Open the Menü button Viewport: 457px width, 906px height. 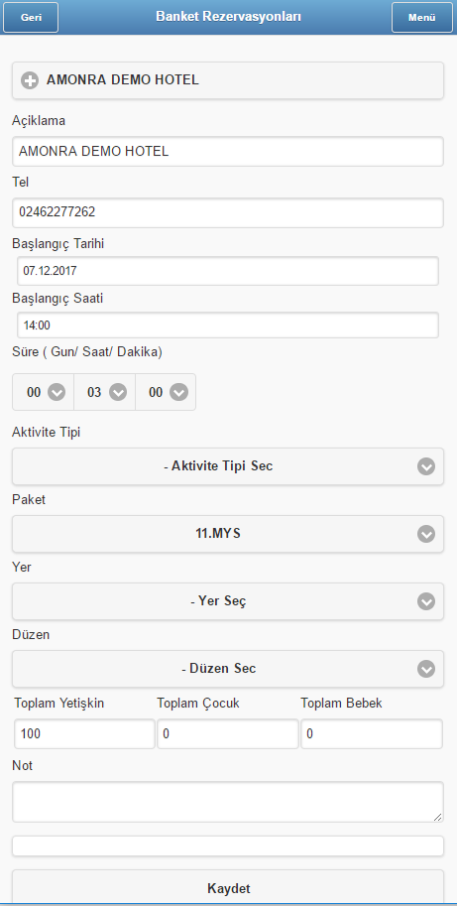point(421,17)
